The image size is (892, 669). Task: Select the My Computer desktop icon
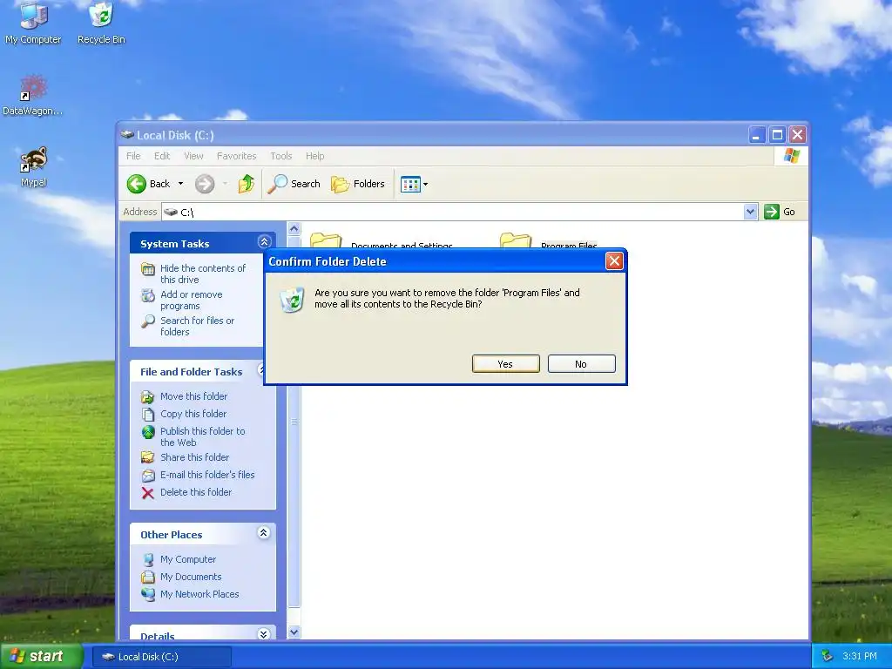tap(33, 23)
